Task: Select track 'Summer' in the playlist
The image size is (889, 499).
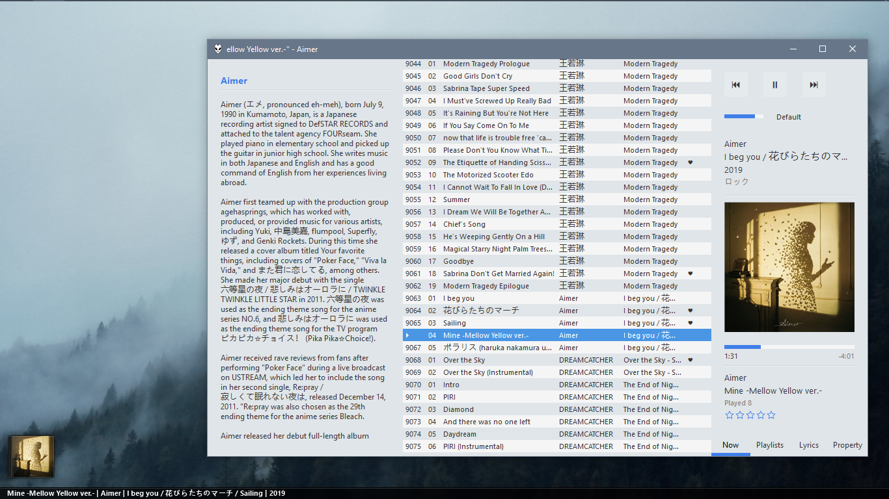Action: coord(557,199)
